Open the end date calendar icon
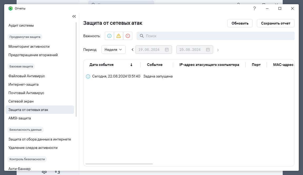Image resolution: width=303 pixels, height=175 pixels. point(208,50)
